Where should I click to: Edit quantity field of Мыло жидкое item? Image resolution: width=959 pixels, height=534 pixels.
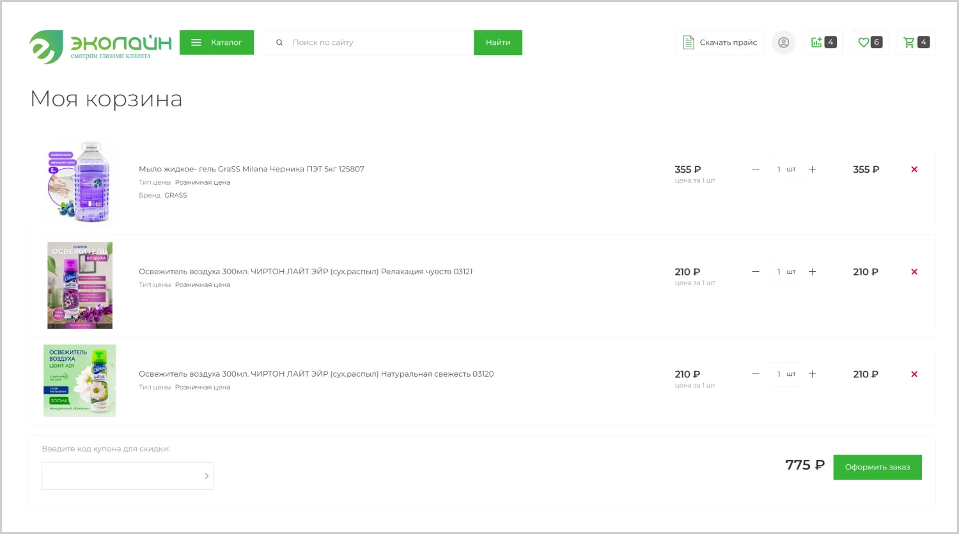click(784, 169)
